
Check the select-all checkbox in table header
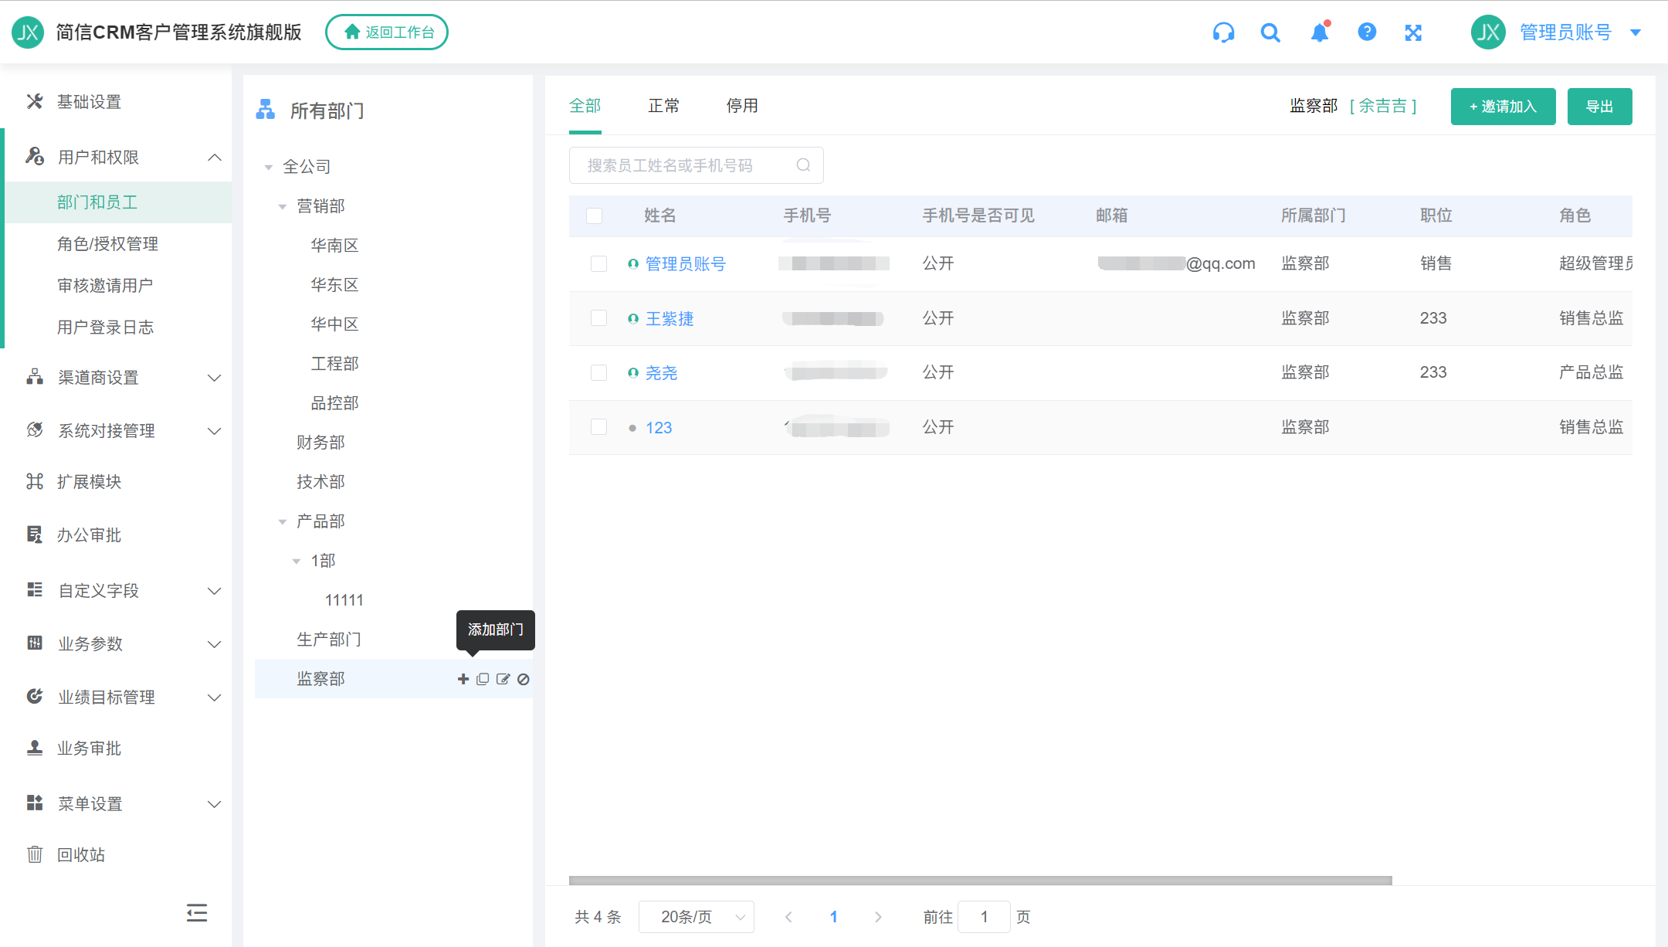pos(594,216)
